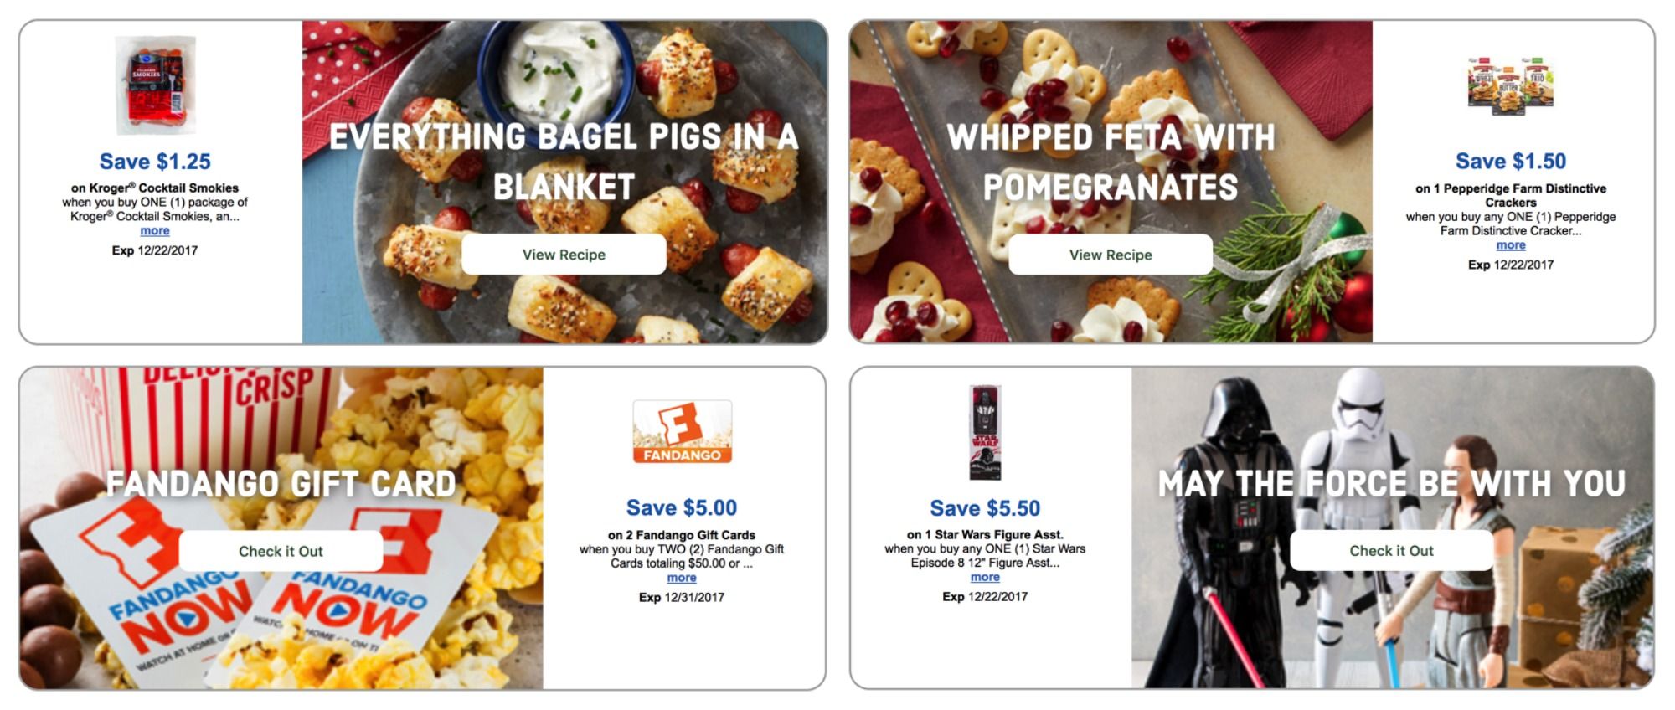The image size is (1675, 710).
Task: Expand more details for Cocktail Smokies coupon
Action: [155, 231]
